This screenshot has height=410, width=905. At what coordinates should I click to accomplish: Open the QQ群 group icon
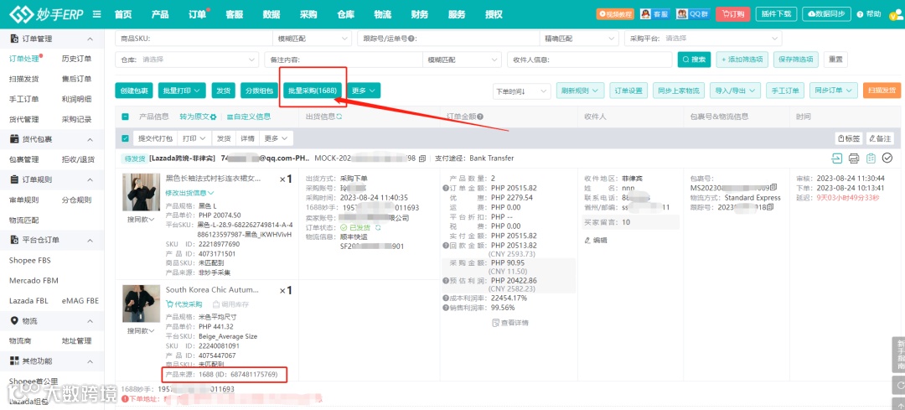click(x=693, y=14)
